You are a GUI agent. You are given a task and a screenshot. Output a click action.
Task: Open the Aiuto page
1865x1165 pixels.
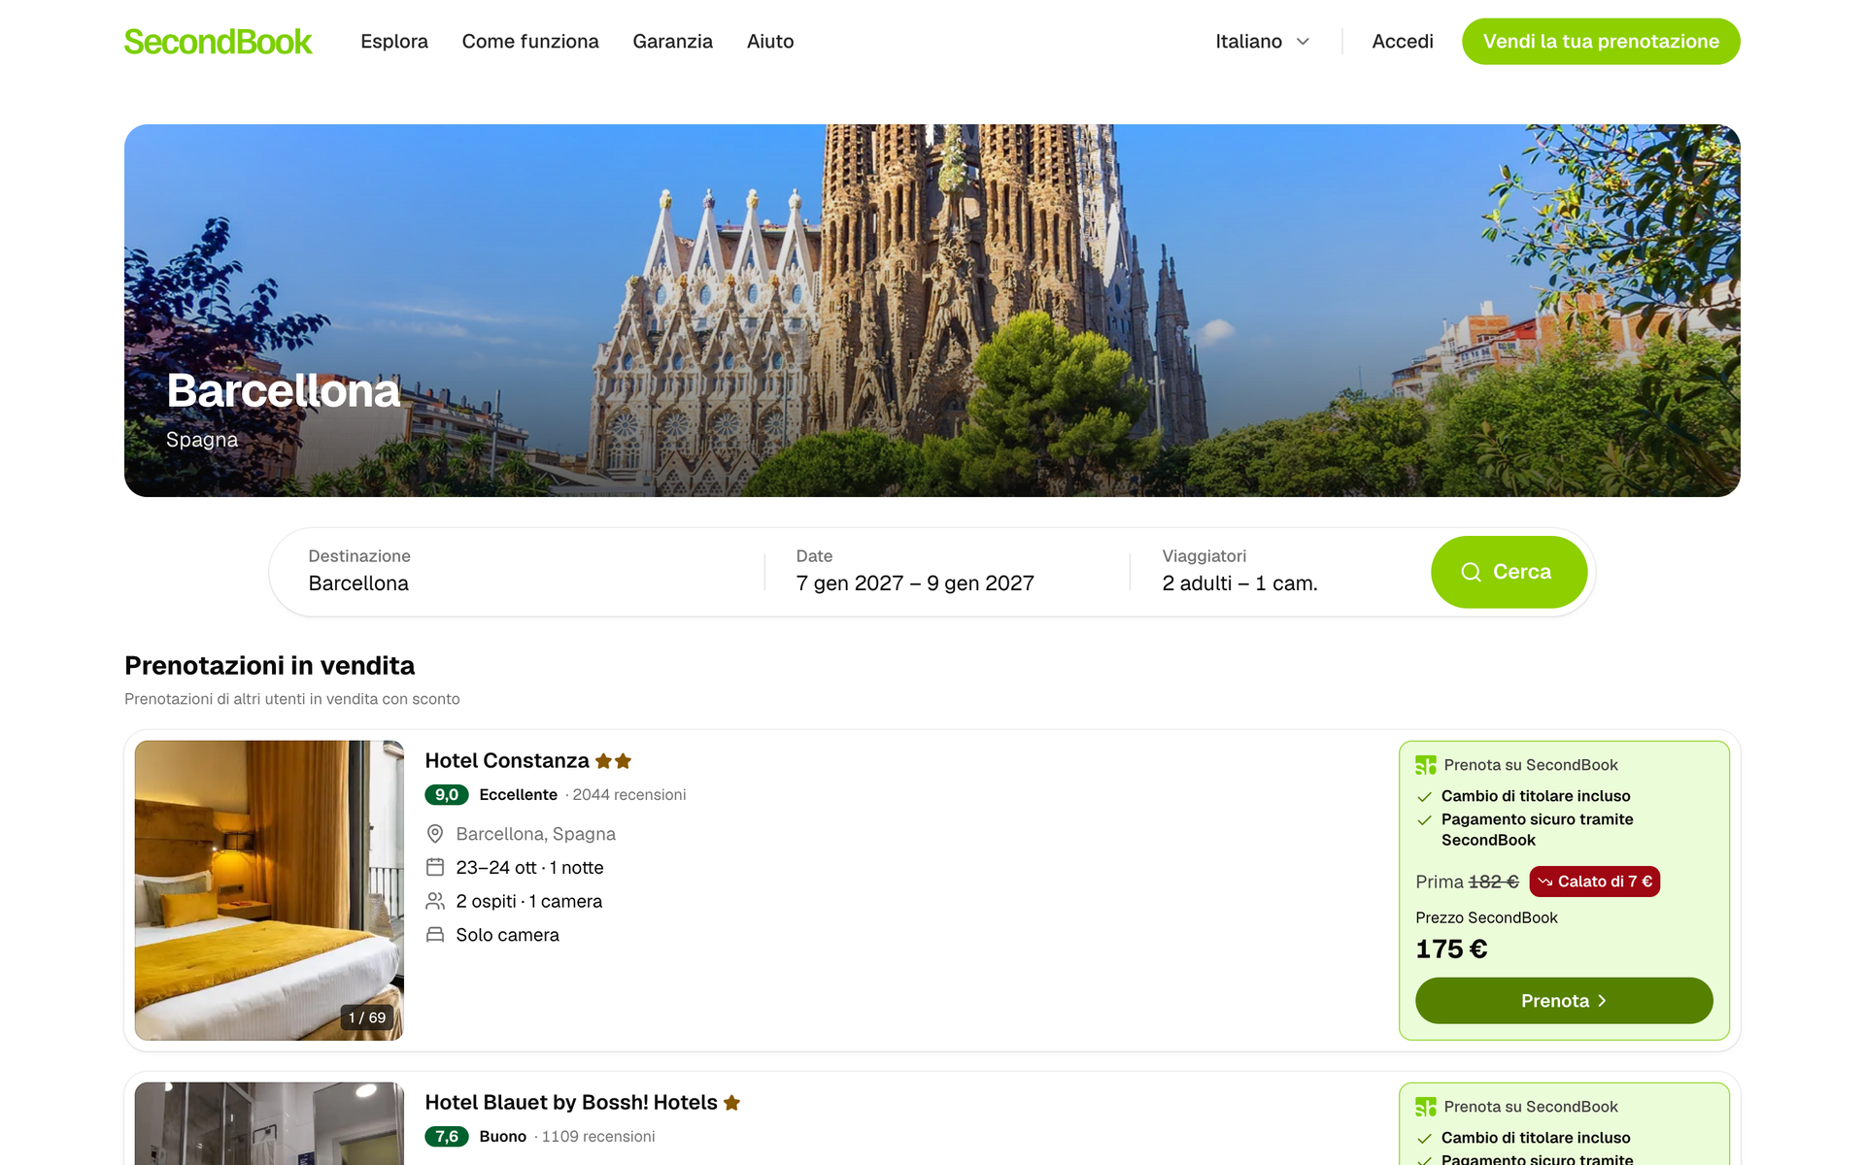[x=770, y=42]
